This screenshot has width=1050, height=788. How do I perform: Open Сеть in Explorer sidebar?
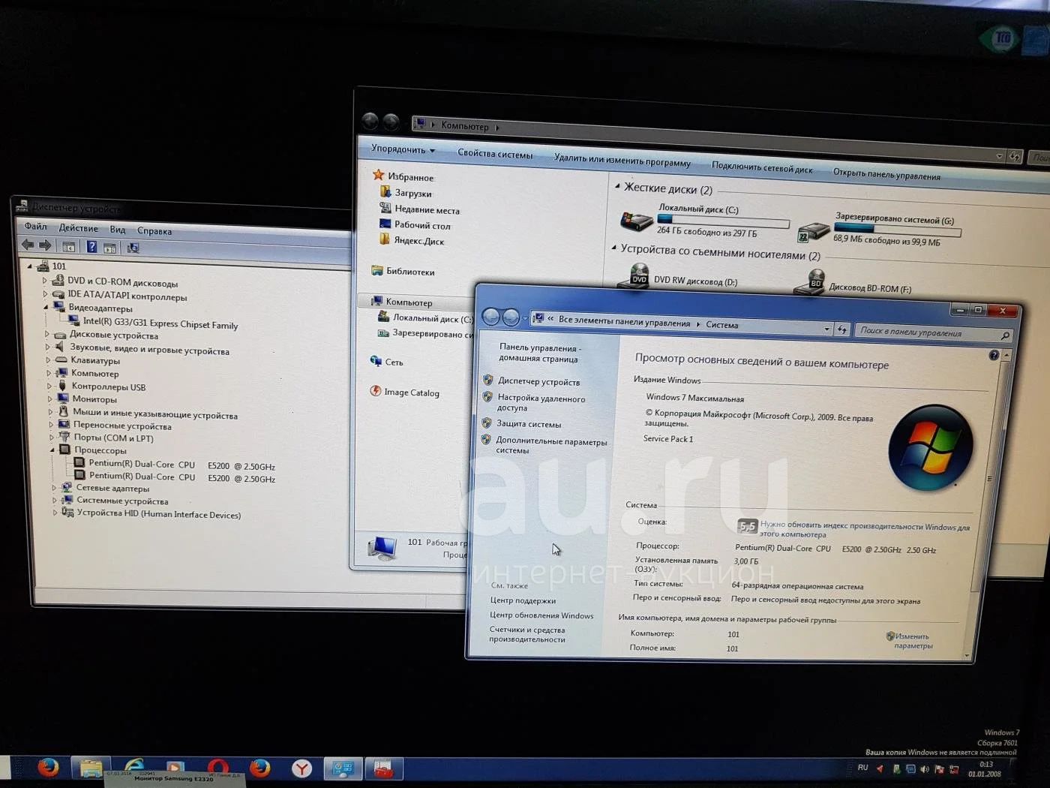coord(394,362)
